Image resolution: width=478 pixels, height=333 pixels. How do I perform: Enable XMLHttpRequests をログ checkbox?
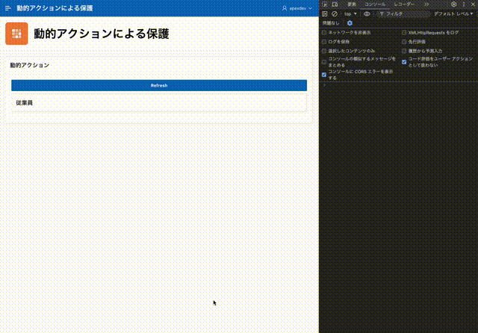click(404, 33)
